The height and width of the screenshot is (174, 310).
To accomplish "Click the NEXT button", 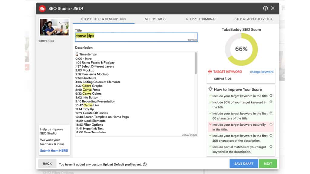I will pos(268,163).
